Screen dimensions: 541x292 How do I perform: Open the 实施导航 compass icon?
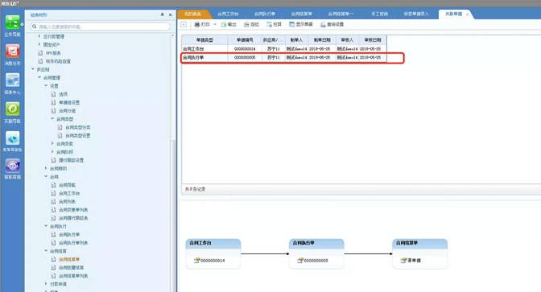click(12, 109)
